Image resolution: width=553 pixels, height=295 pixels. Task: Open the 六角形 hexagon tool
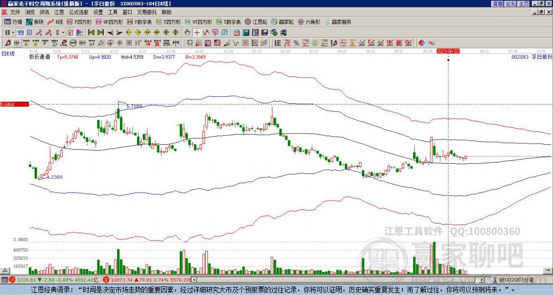tap(309, 22)
